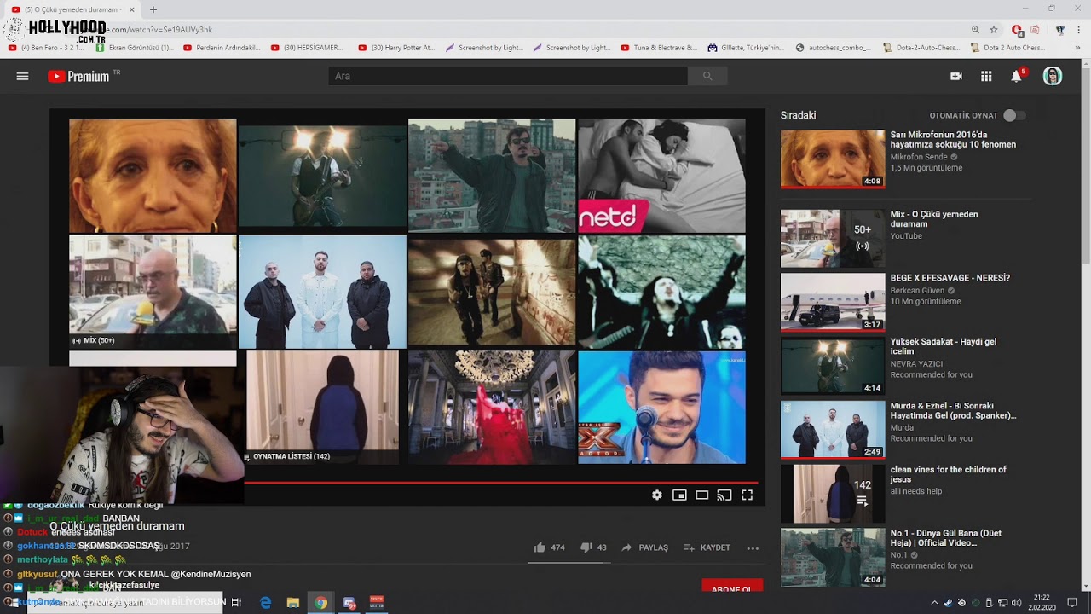Viewport: 1091px width, 614px height.
Task: Click the Mikrofon Sende channel name
Action: coord(920,157)
